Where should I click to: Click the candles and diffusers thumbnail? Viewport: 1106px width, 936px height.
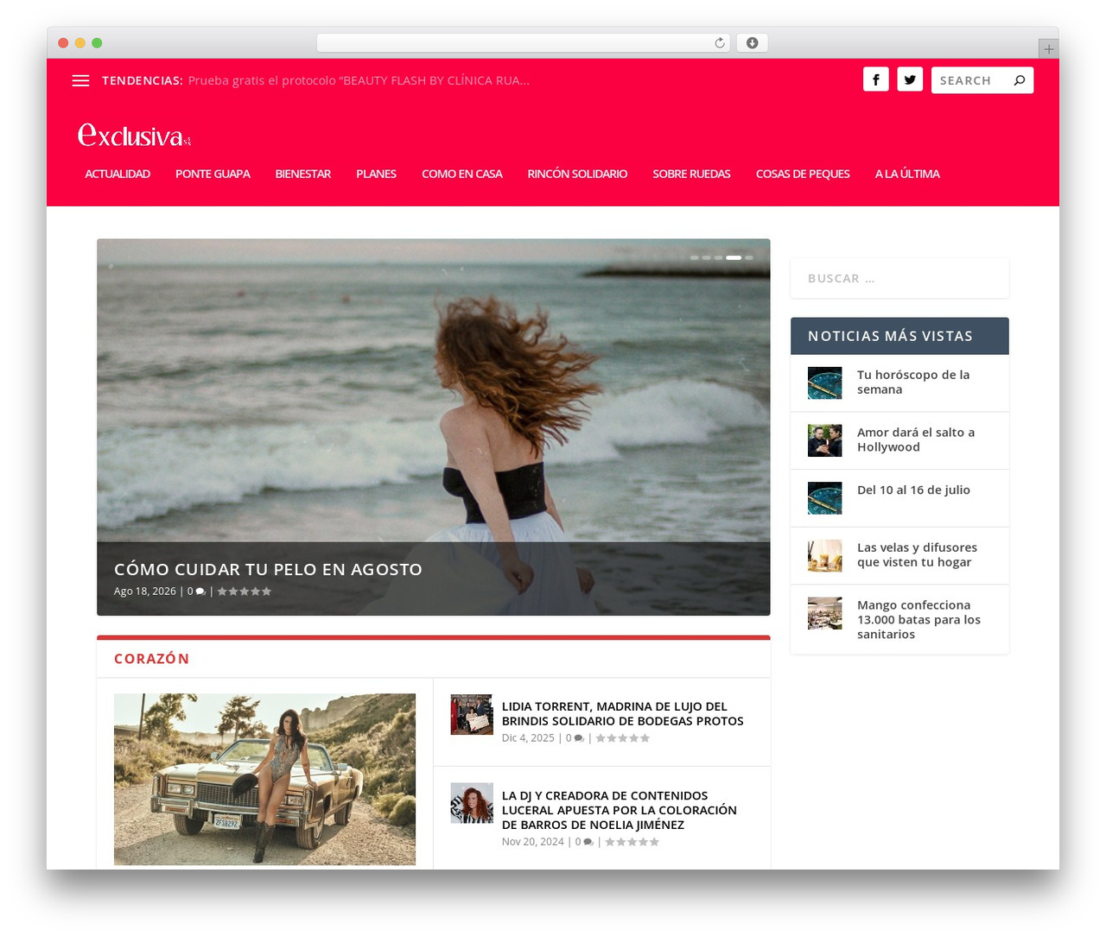click(824, 556)
